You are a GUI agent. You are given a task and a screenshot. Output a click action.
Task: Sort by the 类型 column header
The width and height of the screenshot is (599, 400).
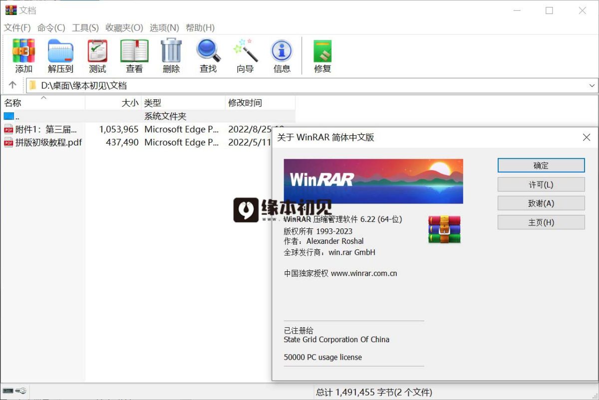coord(183,103)
